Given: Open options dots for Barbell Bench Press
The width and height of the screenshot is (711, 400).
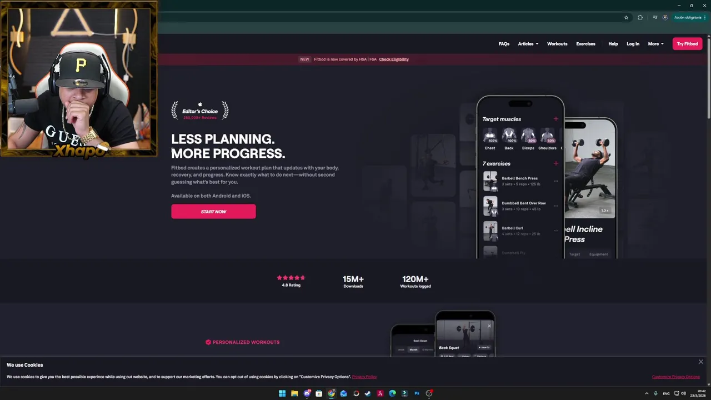Looking at the screenshot, I should pyautogui.click(x=555, y=181).
